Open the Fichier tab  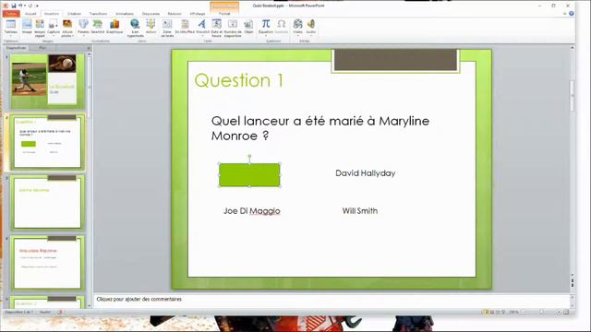[11, 14]
